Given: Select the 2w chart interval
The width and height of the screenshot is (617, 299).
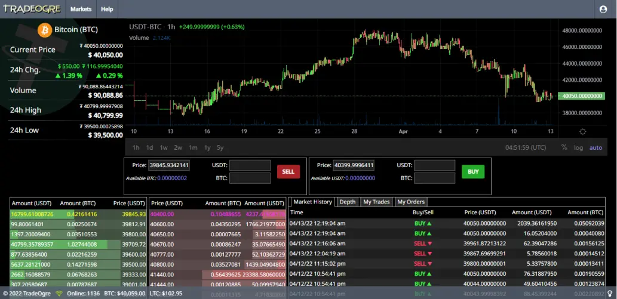Looking at the screenshot, I should 178,147.
